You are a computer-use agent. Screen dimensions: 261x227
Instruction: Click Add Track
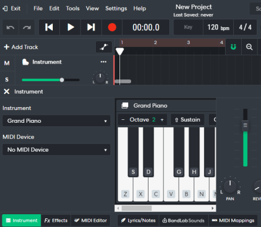coord(21,47)
